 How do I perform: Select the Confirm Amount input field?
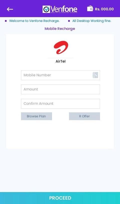click(x=60, y=104)
